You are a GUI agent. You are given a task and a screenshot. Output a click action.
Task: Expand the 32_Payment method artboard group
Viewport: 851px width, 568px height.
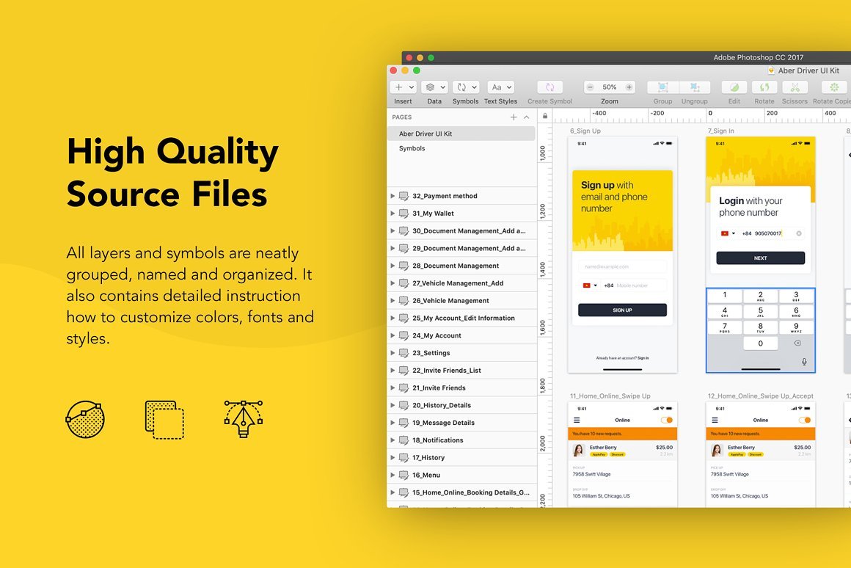392,196
